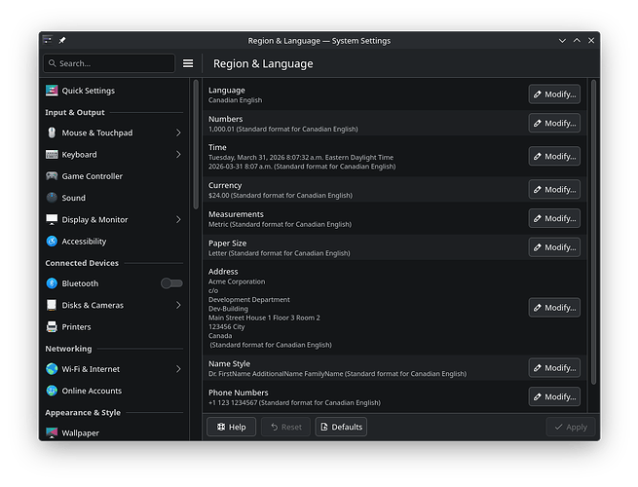Pin window using titlebar pin icon
Image resolution: width=638 pixels, height=487 pixels.
tap(62, 40)
